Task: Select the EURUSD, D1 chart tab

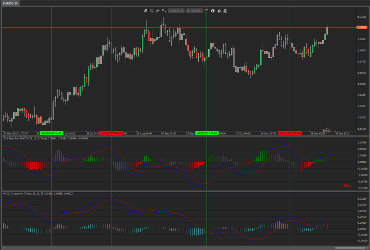Action: (x=11, y=3)
